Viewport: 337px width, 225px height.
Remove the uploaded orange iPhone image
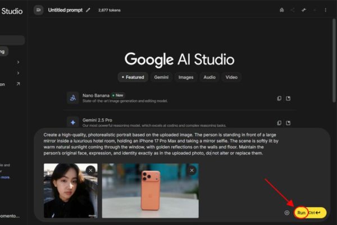[x=192, y=170]
